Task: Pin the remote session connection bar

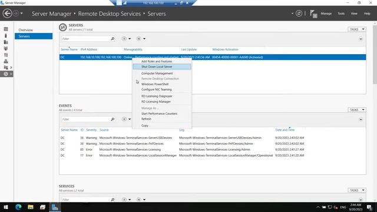Action: [119, 3]
